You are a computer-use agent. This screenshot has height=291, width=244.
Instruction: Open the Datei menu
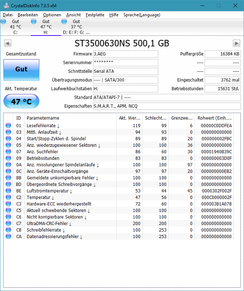pos(8,15)
